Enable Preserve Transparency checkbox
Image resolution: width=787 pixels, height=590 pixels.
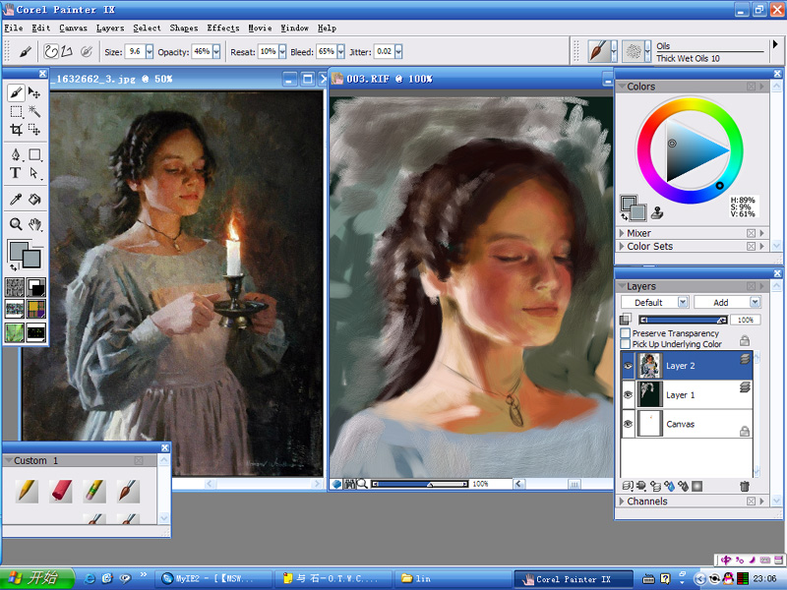[626, 333]
